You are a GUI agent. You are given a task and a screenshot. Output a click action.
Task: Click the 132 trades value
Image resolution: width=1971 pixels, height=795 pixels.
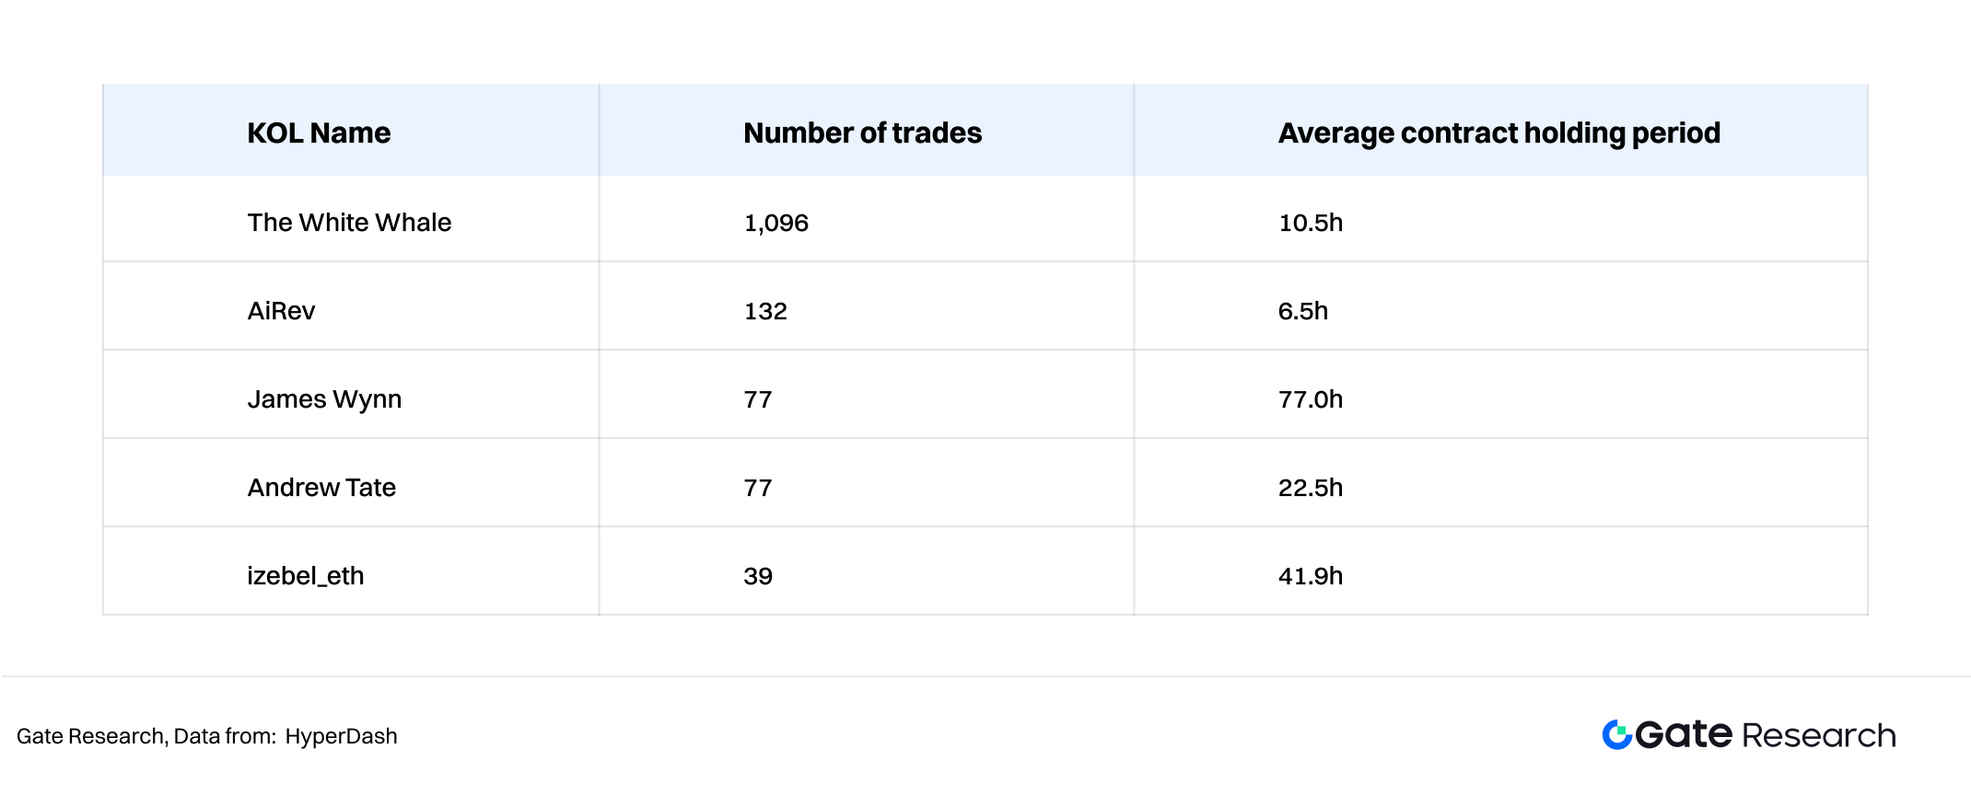click(765, 311)
